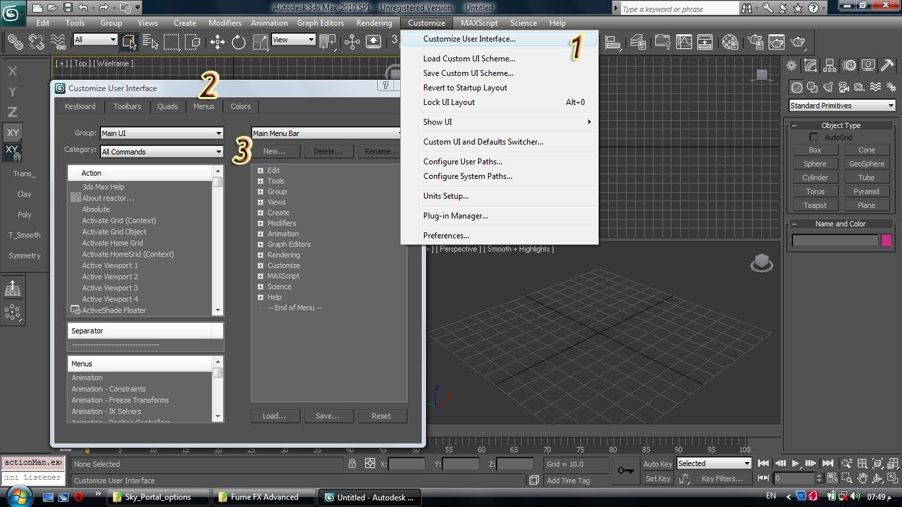
Task: Click the Select and Link chain icon
Action: click(15, 42)
